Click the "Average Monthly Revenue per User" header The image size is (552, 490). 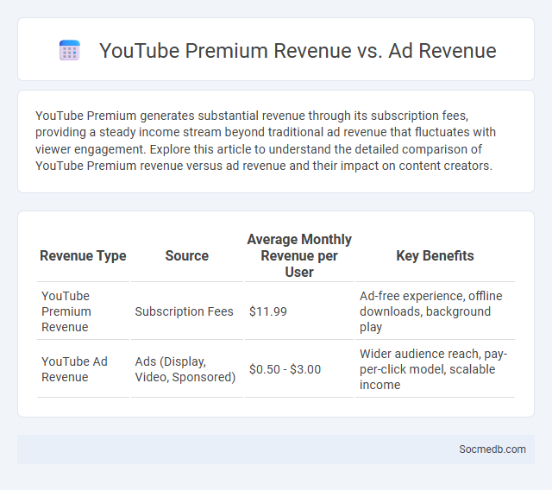click(299, 255)
